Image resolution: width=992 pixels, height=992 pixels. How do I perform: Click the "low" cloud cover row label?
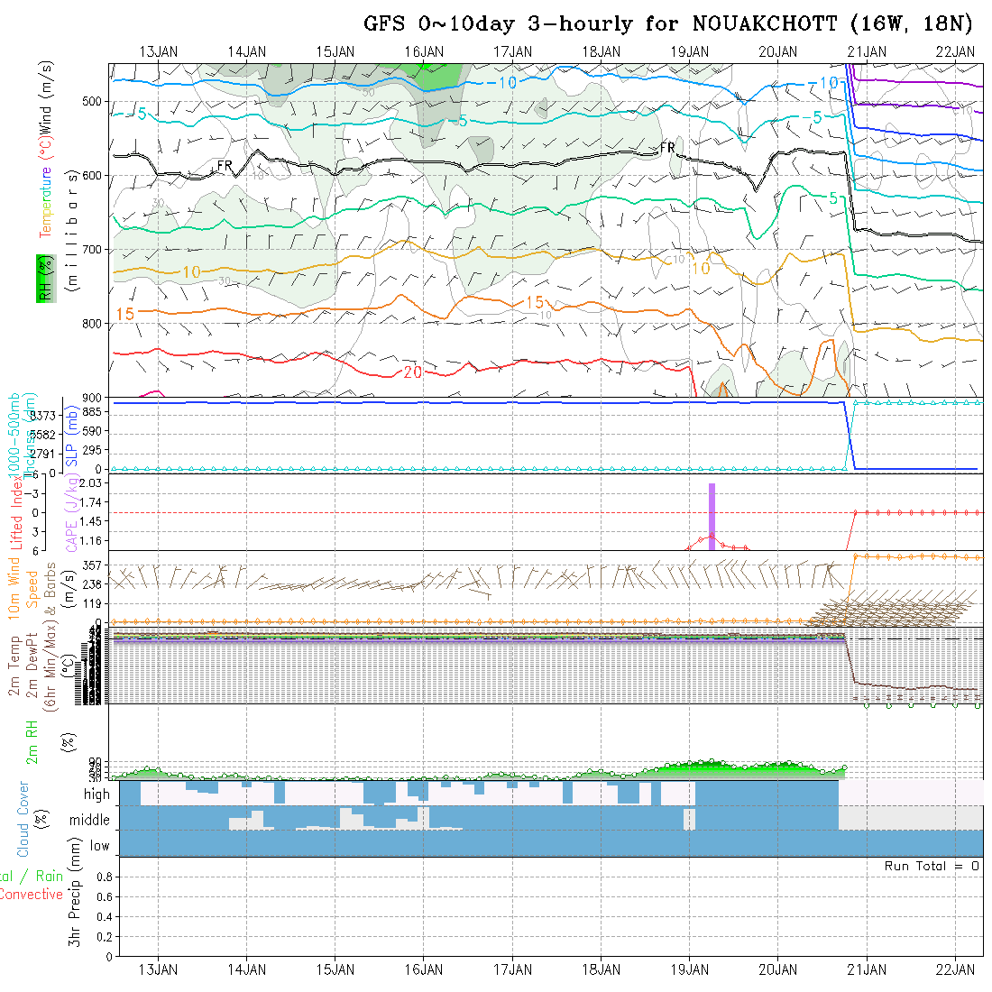99,846
